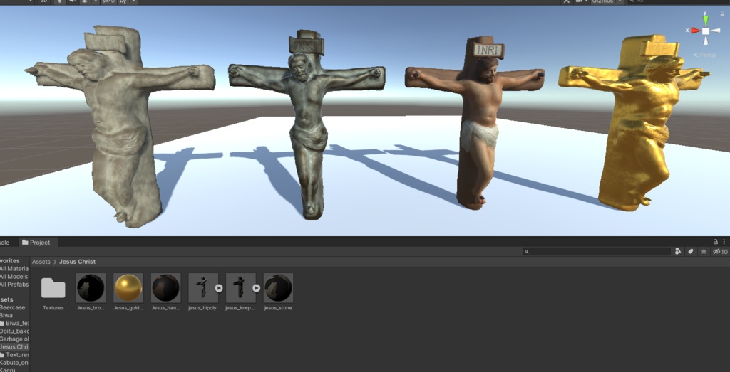Select the Jesus_bro... material thumbnail
This screenshot has width=730, height=372.
click(91, 288)
